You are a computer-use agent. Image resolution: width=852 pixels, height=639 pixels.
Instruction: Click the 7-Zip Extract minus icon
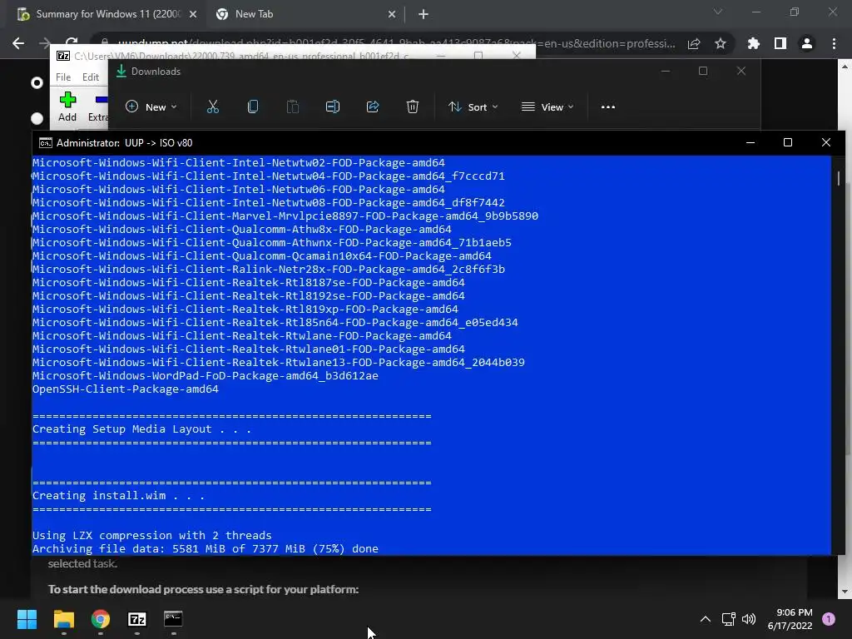pos(102,100)
